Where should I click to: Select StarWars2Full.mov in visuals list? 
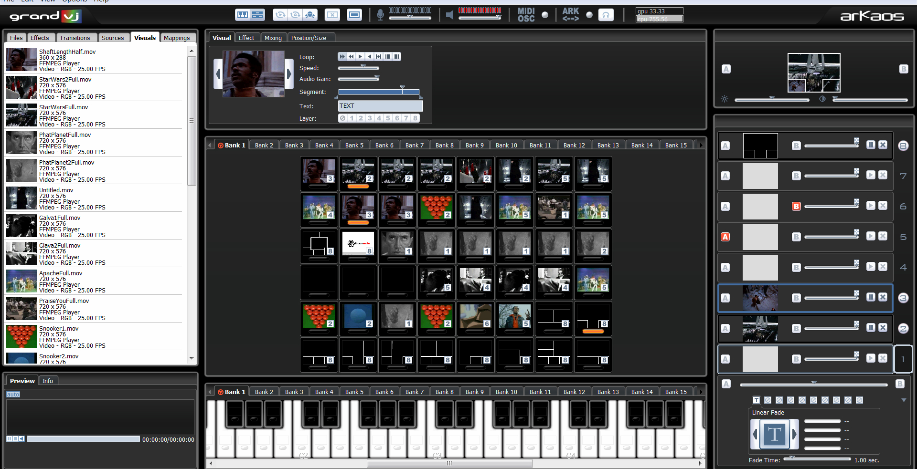[94, 88]
